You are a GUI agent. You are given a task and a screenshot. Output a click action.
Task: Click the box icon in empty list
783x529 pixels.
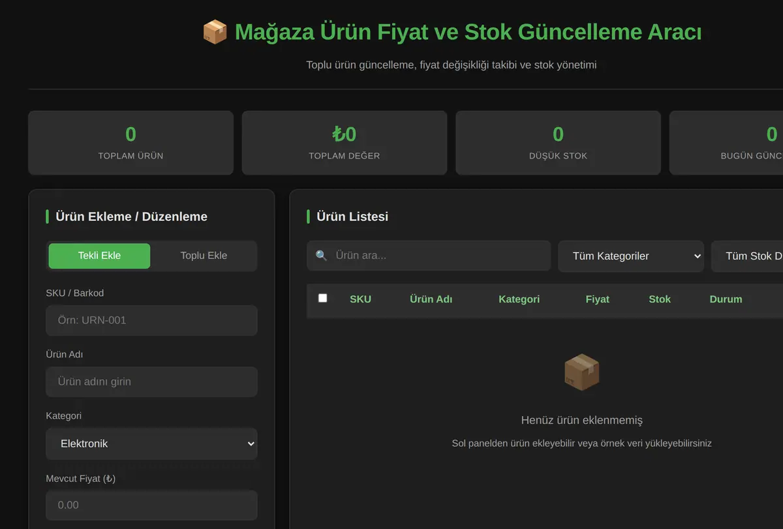pyautogui.click(x=581, y=372)
